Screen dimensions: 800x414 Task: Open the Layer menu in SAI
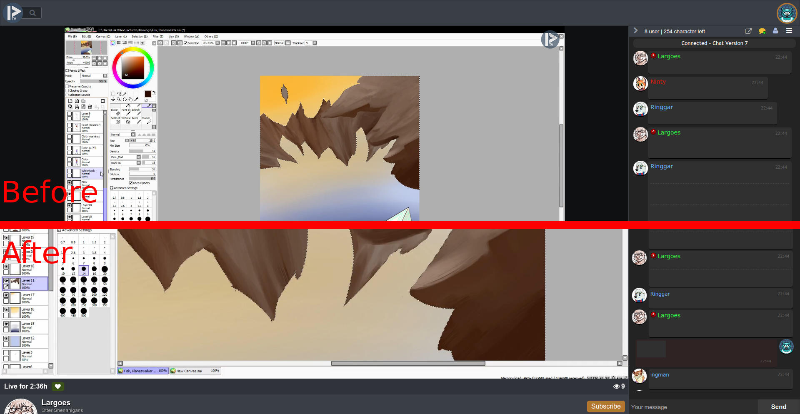tap(121, 37)
